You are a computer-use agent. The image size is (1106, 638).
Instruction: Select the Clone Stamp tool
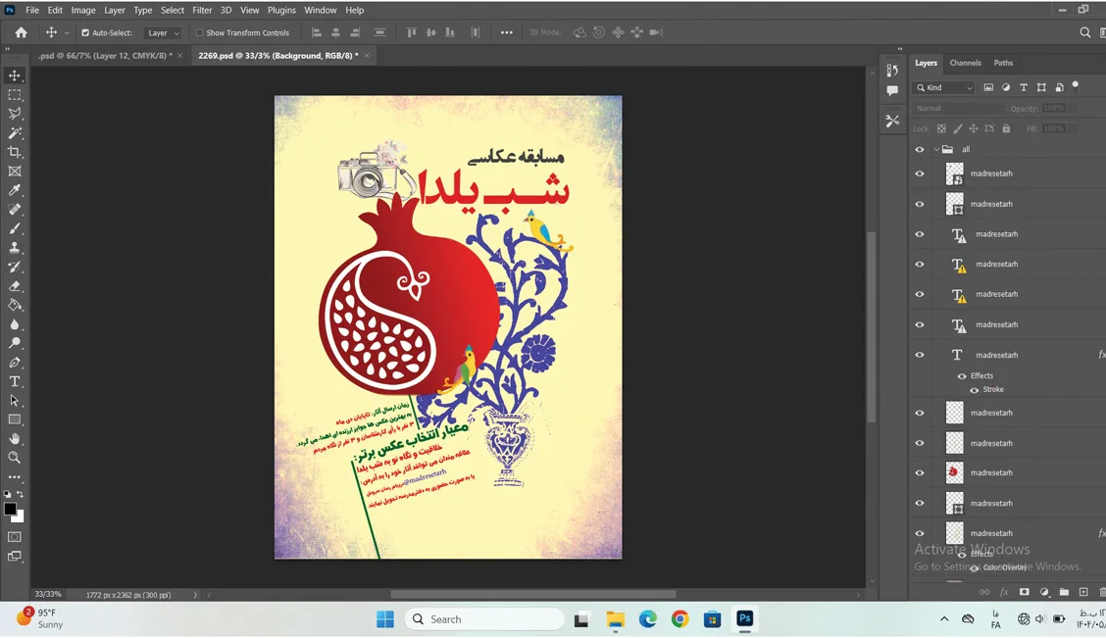tap(14, 247)
